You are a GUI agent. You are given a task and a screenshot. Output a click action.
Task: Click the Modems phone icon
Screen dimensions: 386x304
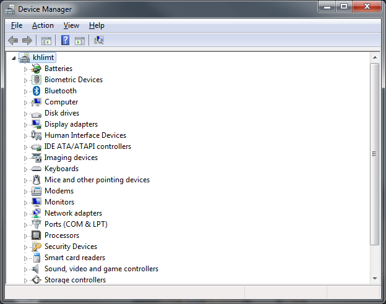(x=36, y=191)
